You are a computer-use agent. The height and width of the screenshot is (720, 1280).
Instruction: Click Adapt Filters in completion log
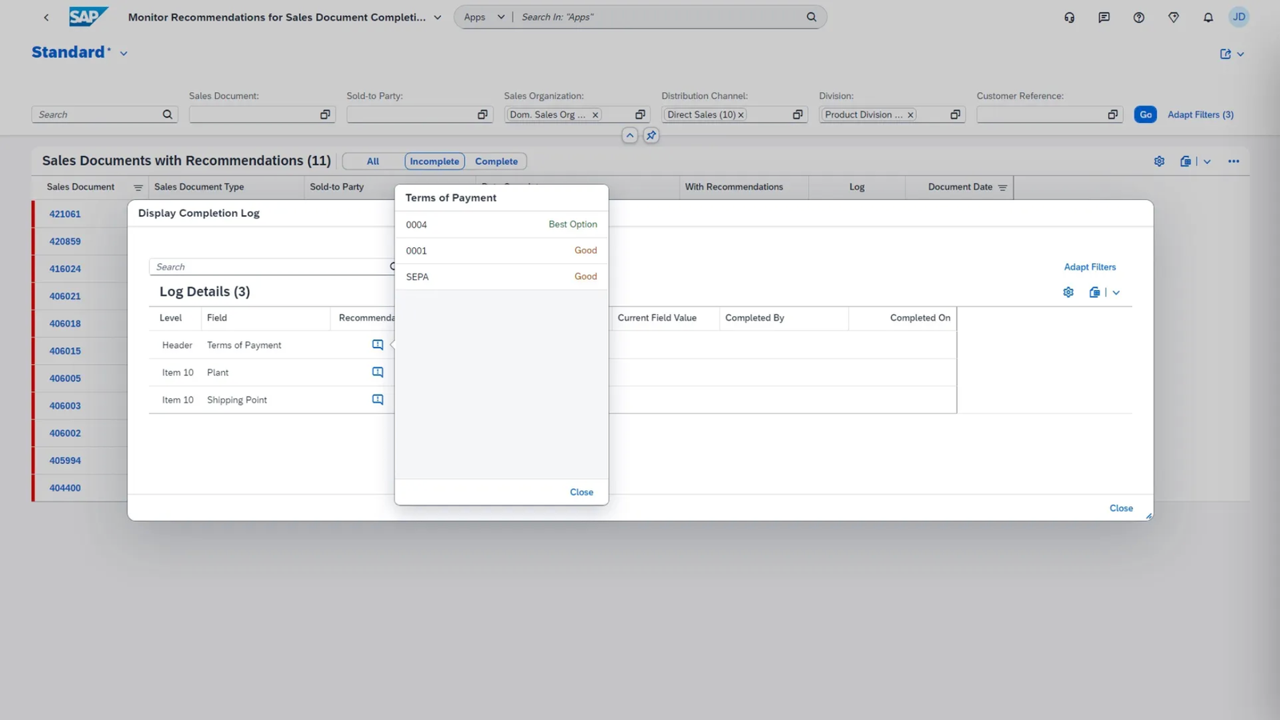tap(1089, 267)
